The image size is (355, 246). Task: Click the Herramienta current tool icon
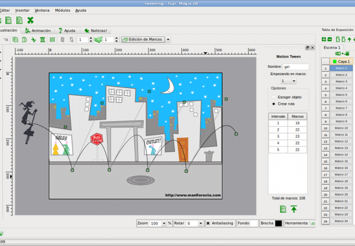coord(312,224)
